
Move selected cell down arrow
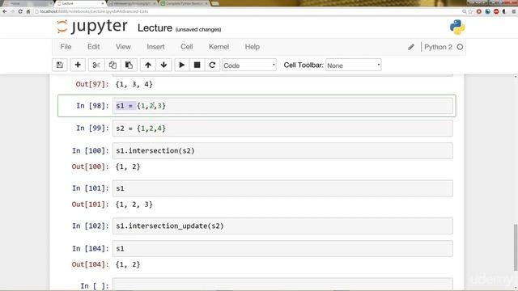163,65
